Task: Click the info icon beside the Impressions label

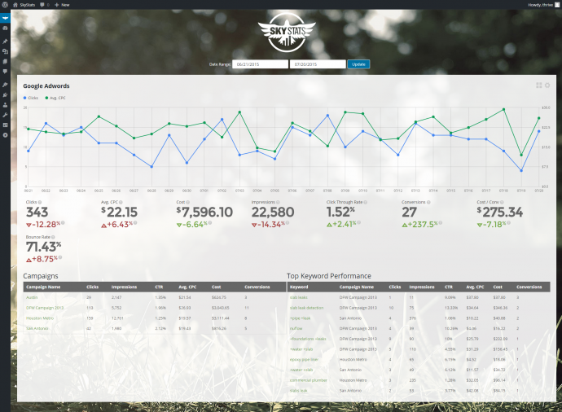Action: 278,202
